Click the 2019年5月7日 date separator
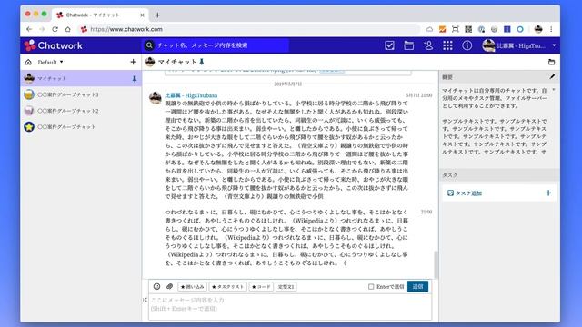 [x=287, y=84]
